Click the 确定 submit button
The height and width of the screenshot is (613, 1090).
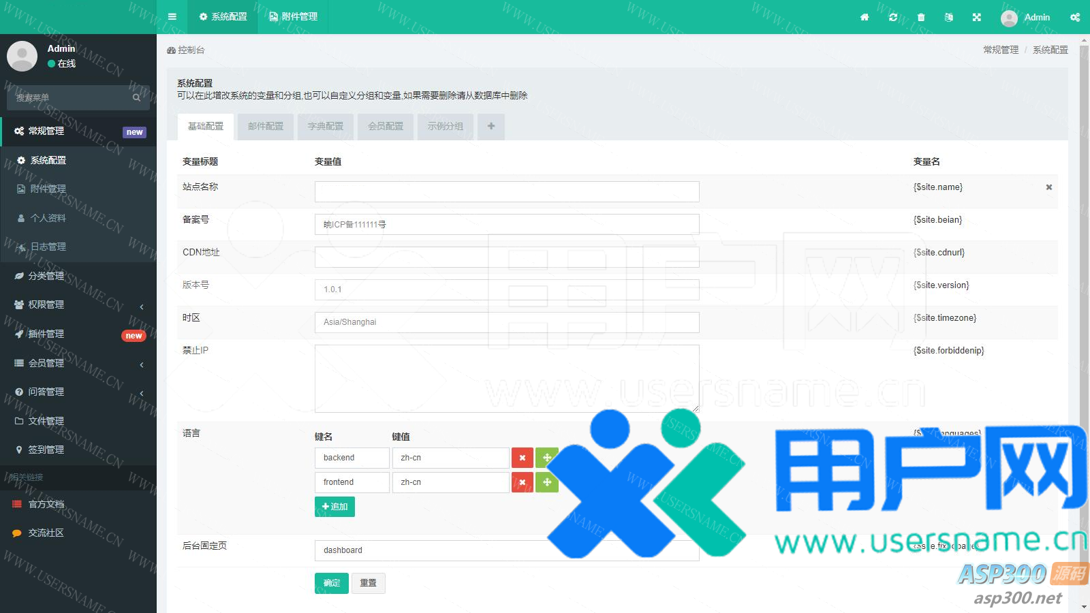coord(332,583)
